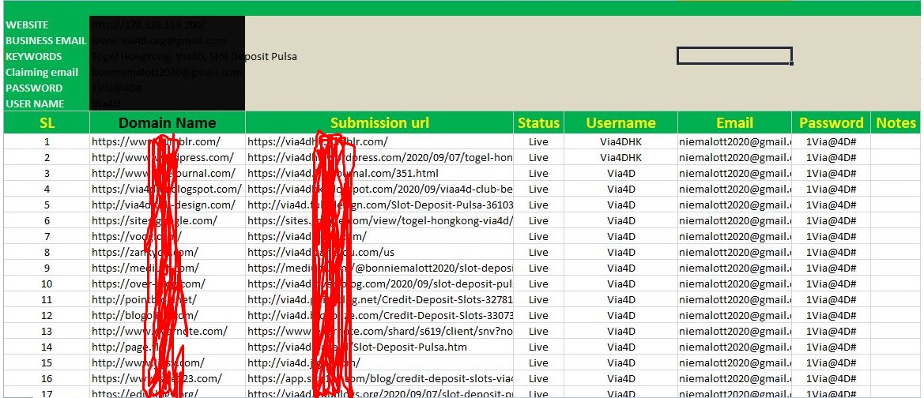924x398 pixels.
Task: Click username Via4D in row 3
Action: pyautogui.click(x=620, y=173)
